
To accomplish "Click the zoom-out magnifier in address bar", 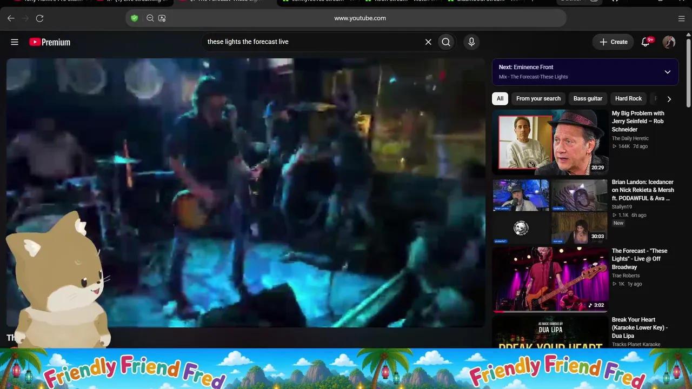I will pos(150,18).
